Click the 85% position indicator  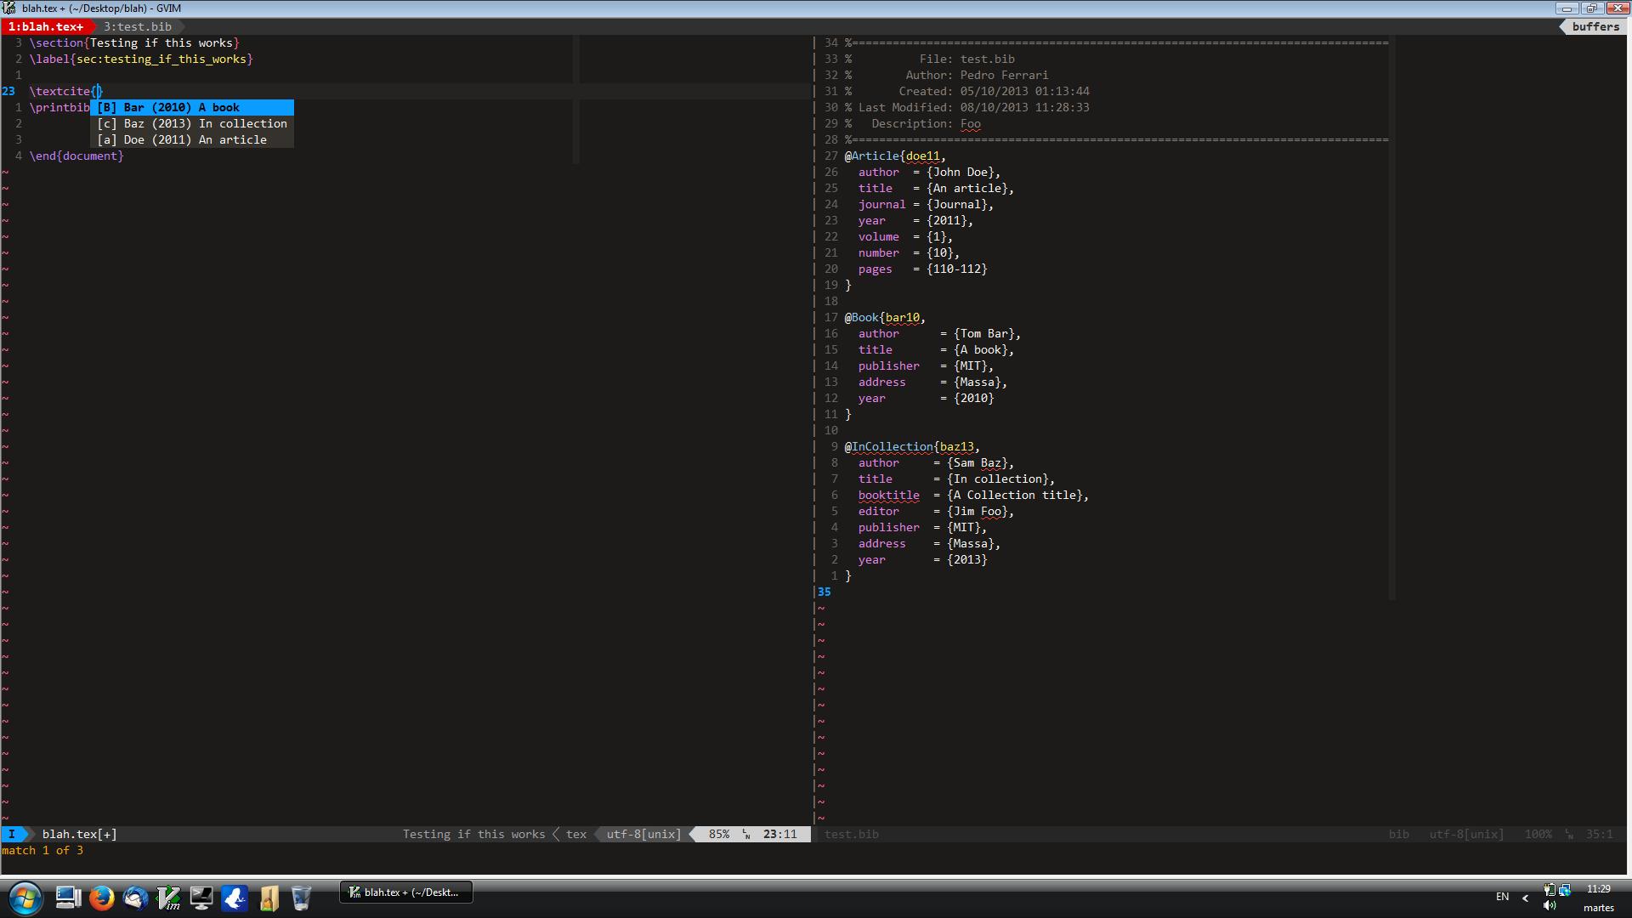point(719,834)
